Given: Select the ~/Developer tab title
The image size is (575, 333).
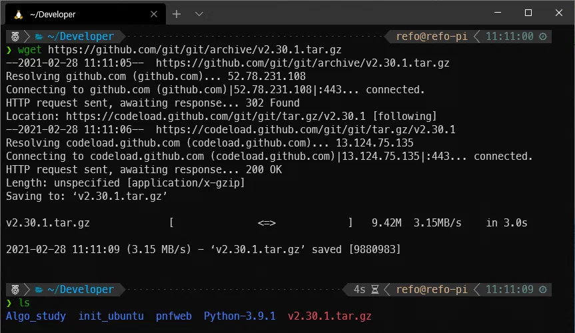Looking at the screenshot, I should pyautogui.click(x=53, y=14).
